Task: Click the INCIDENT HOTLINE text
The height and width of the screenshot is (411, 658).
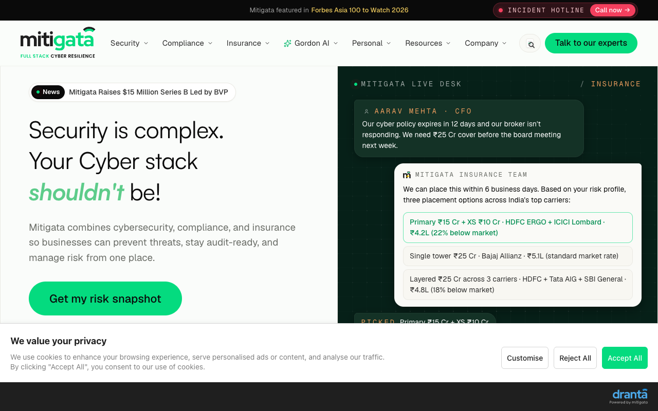Action: click(x=546, y=10)
